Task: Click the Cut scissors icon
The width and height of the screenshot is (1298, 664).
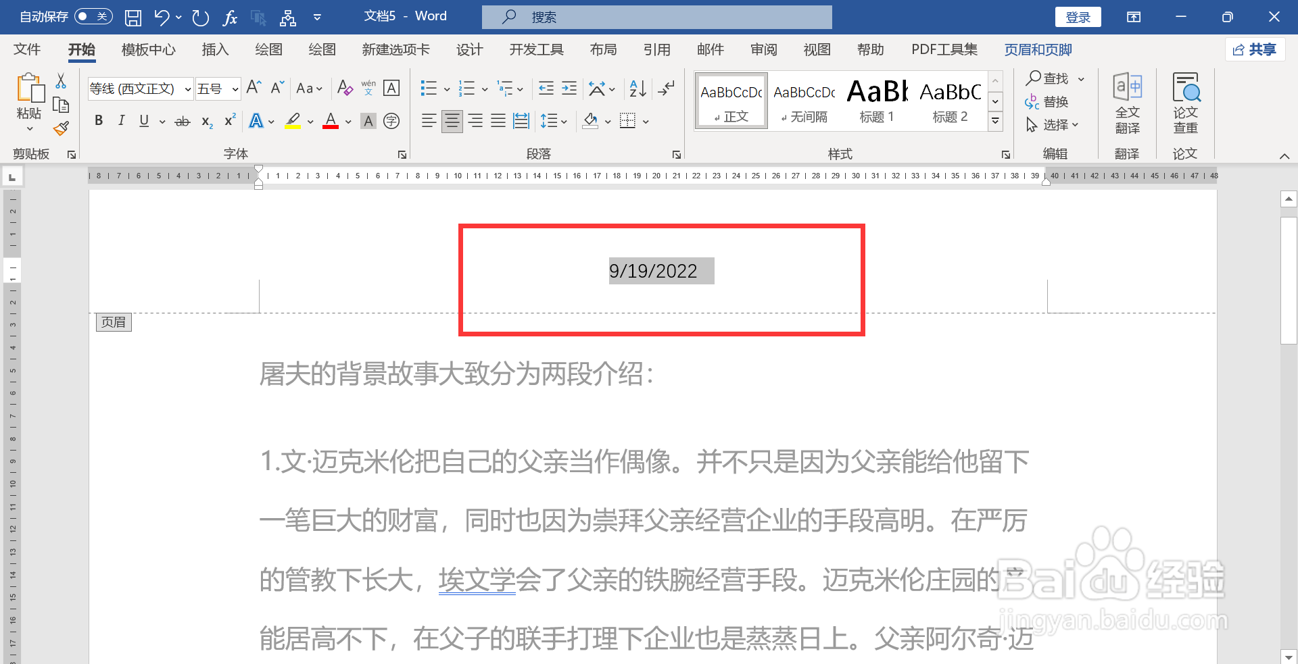Action: pos(61,81)
